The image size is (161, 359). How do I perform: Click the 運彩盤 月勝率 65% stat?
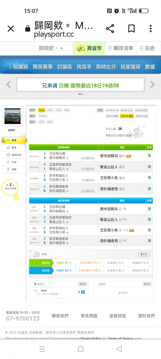(64, 270)
